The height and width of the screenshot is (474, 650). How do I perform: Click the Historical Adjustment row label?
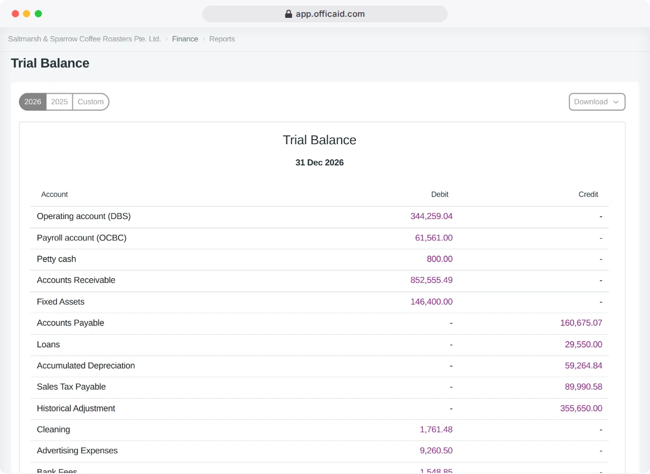(x=76, y=408)
